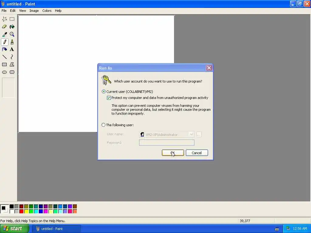Screen dimensions: 311x233
Task: Click the browse users ellipsis button
Action: [199, 134]
